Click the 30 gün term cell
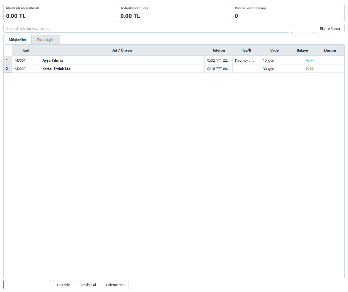This screenshot has width=348, height=292. coord(274,69)
